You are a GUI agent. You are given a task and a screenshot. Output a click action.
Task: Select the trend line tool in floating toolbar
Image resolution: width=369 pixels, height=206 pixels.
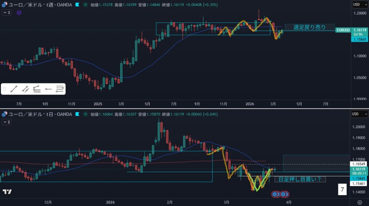14,89
